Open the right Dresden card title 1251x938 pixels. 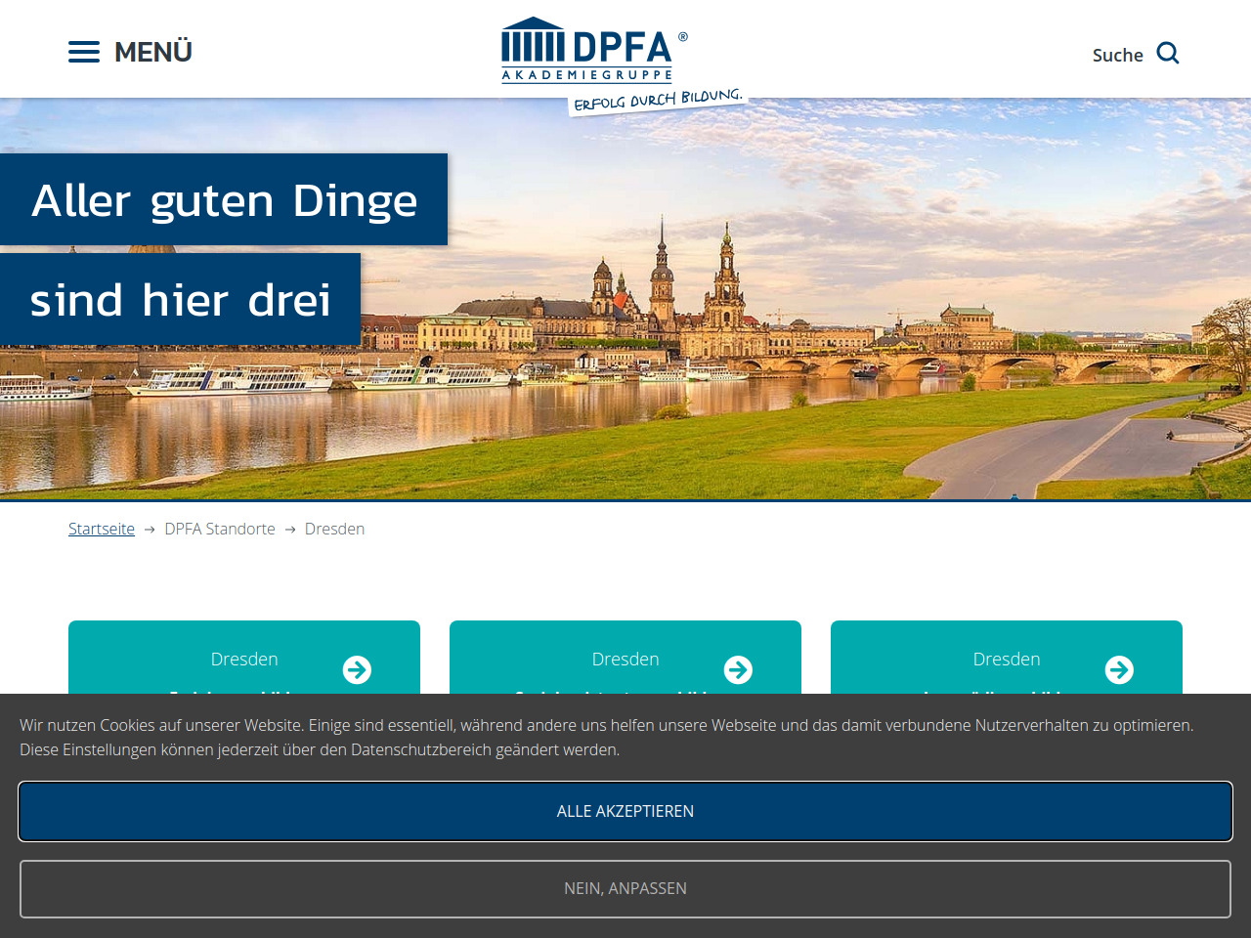coord(1007,660)
